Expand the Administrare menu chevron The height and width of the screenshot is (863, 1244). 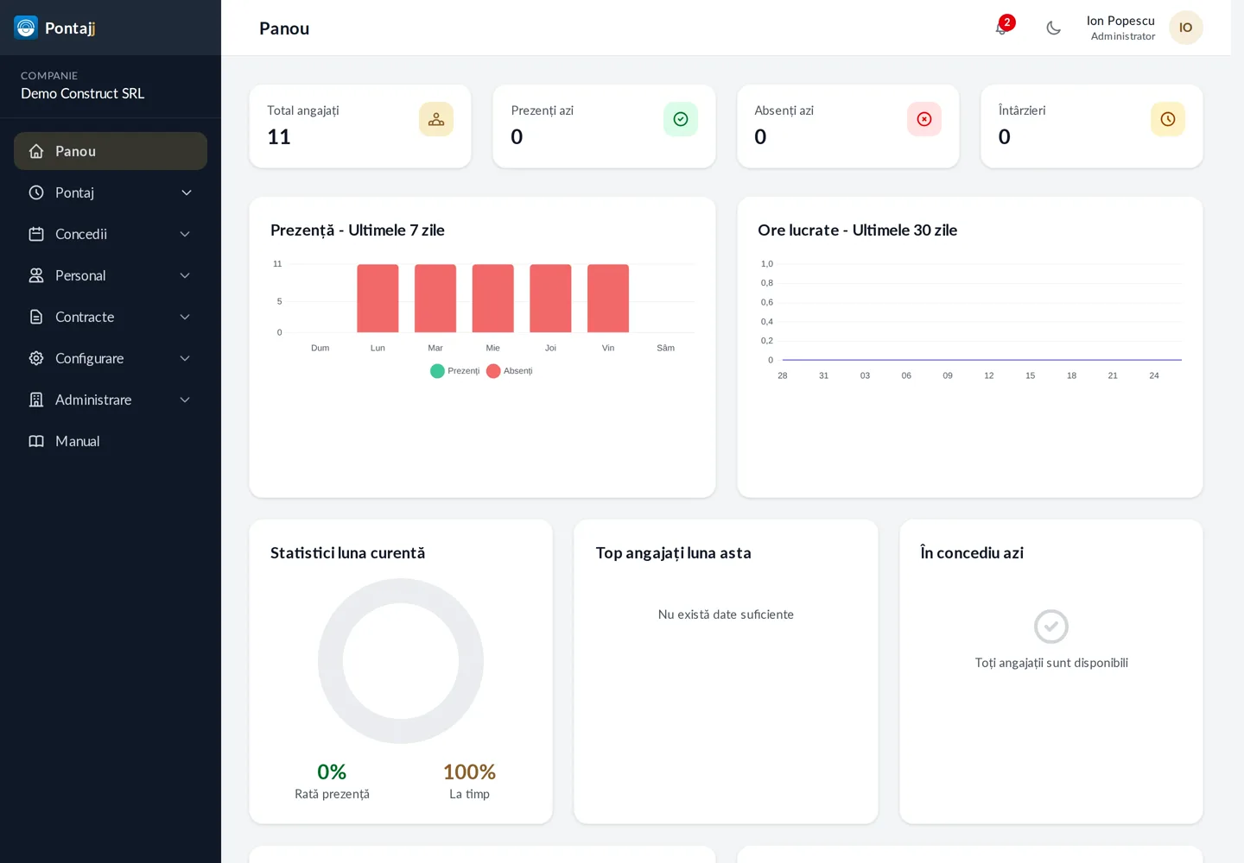pos(185,400)
